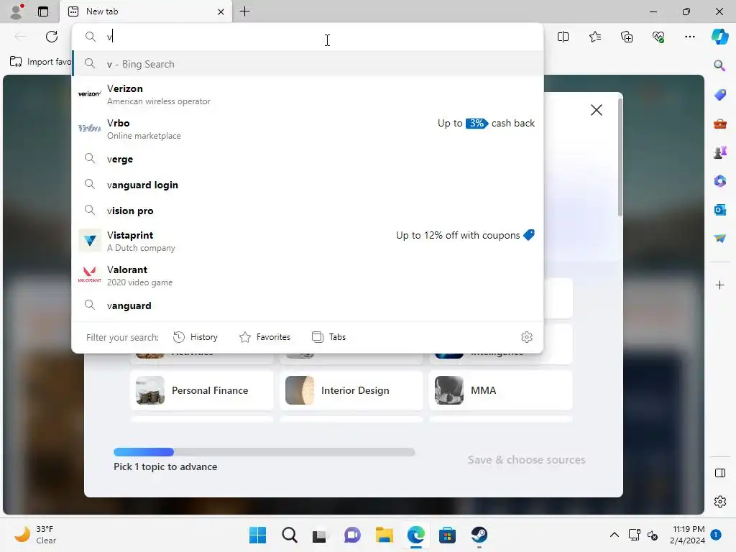The width and height of the screenshot is (736, 552).
Task: Click the Import favorites bookmark
Action: (x=40, y=62)
